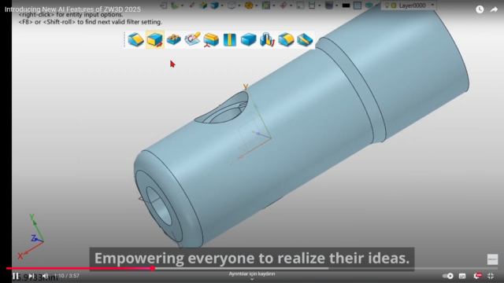Open YouTube player settings gear
This screenshot has height=283, width=504.
[477, 276]
